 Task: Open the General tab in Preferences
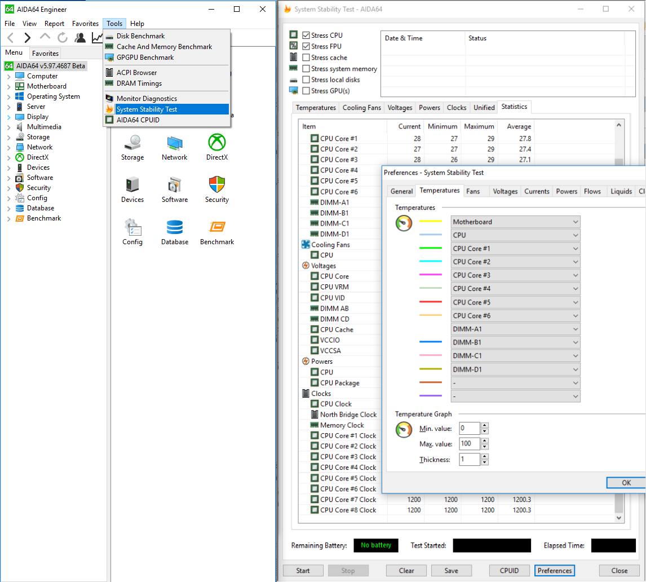[402, 191]
